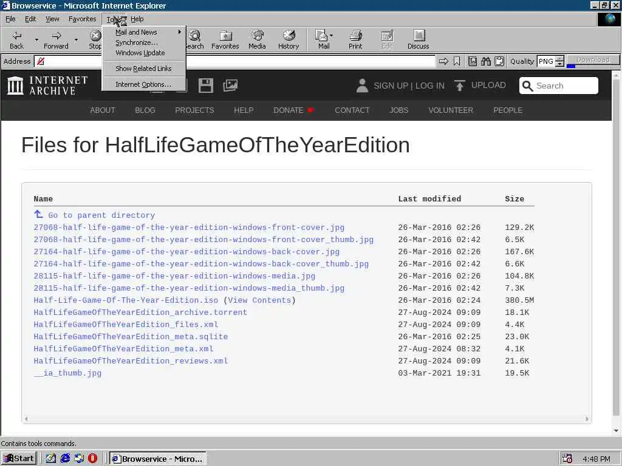Click the Start button
This screenshot has width=622, height=466.
19,459
